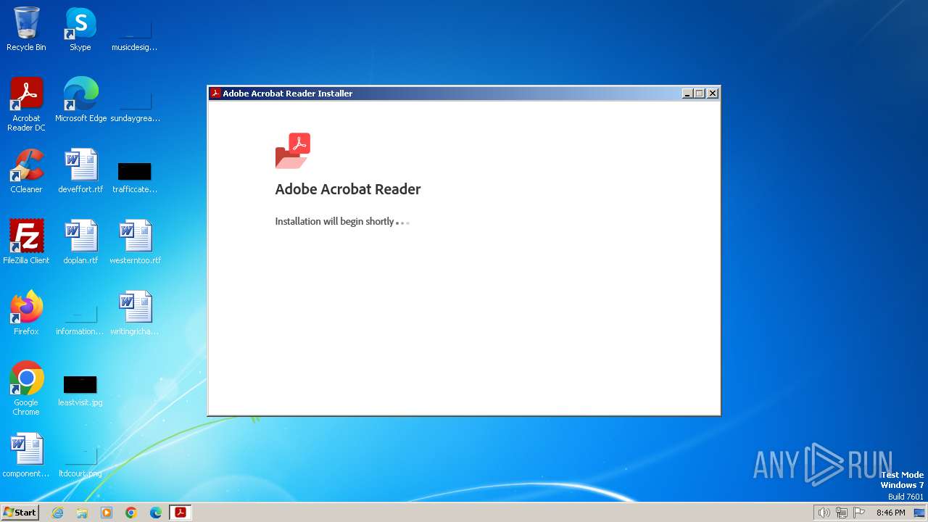Screen dimensions: 928x522
Task: Launch Internet Explorer from the taskbar
Action: [x=57, y=513]
